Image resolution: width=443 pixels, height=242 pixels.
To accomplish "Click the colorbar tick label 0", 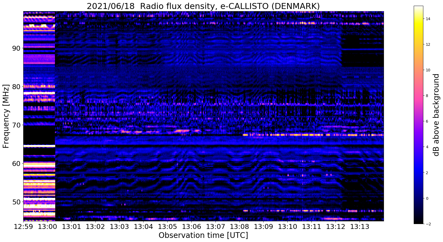I will (427, 198).
